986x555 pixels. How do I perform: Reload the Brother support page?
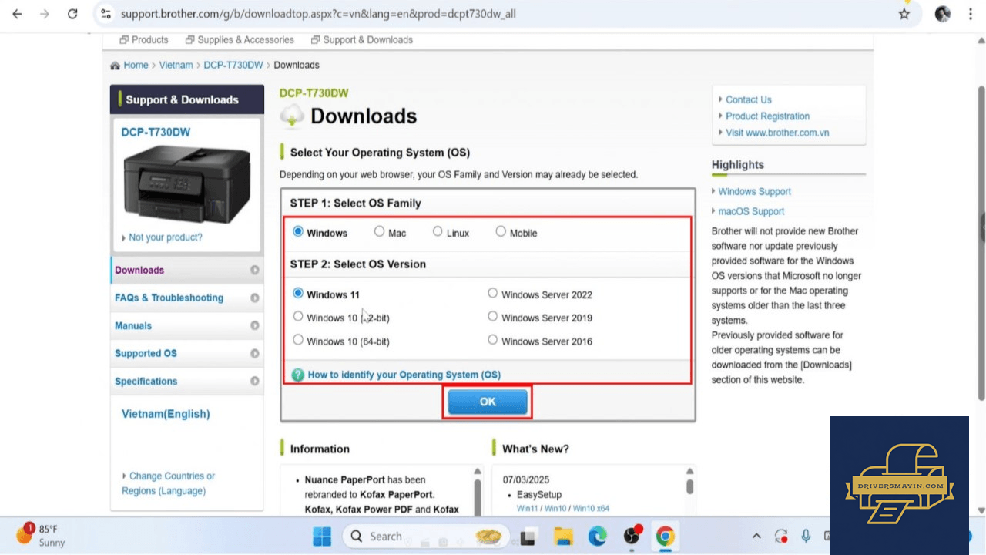(72, 14)
